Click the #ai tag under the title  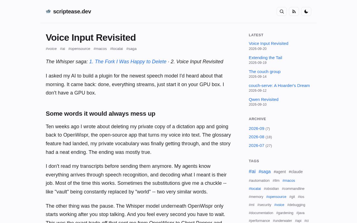[x=62, y=49]
